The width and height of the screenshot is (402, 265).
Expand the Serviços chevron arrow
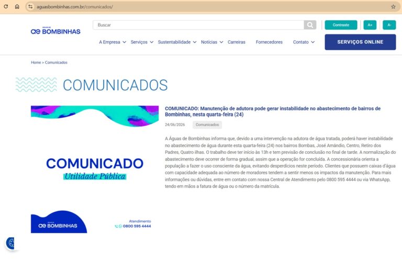pos(152,42)
